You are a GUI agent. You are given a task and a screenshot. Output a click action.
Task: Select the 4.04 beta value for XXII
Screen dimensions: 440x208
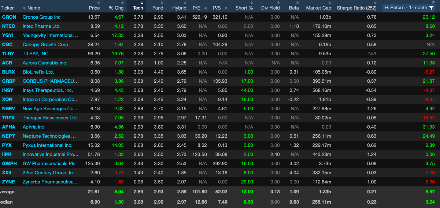pos(294,173)
